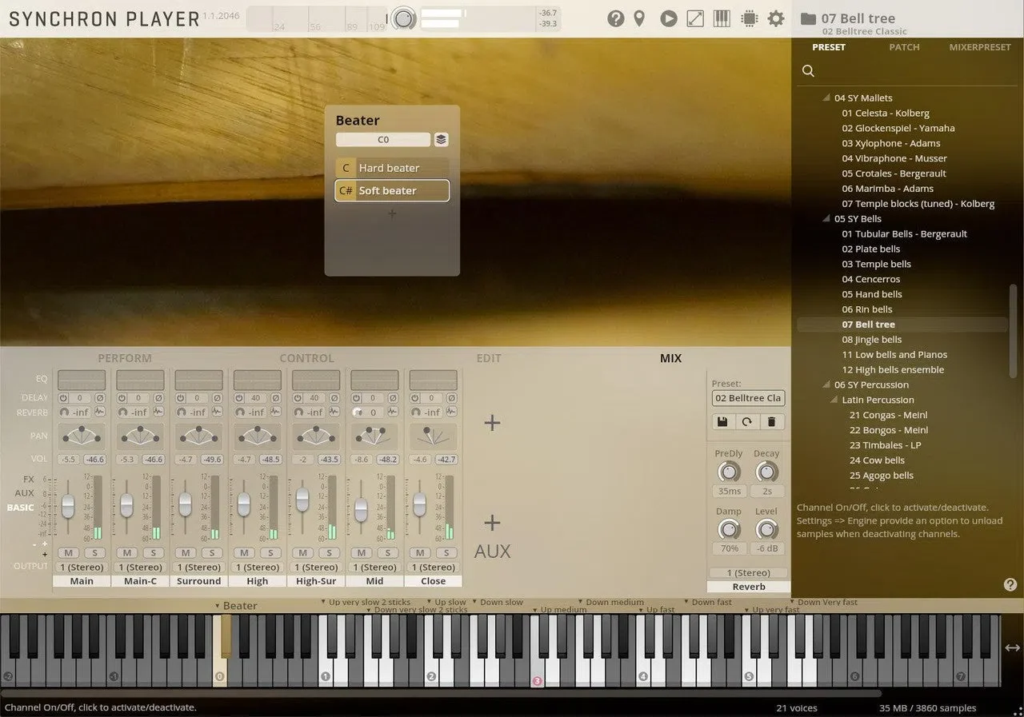Viewport: 1024px width, 717px height.
Task: Mute the Close channel
Action: 420,552
